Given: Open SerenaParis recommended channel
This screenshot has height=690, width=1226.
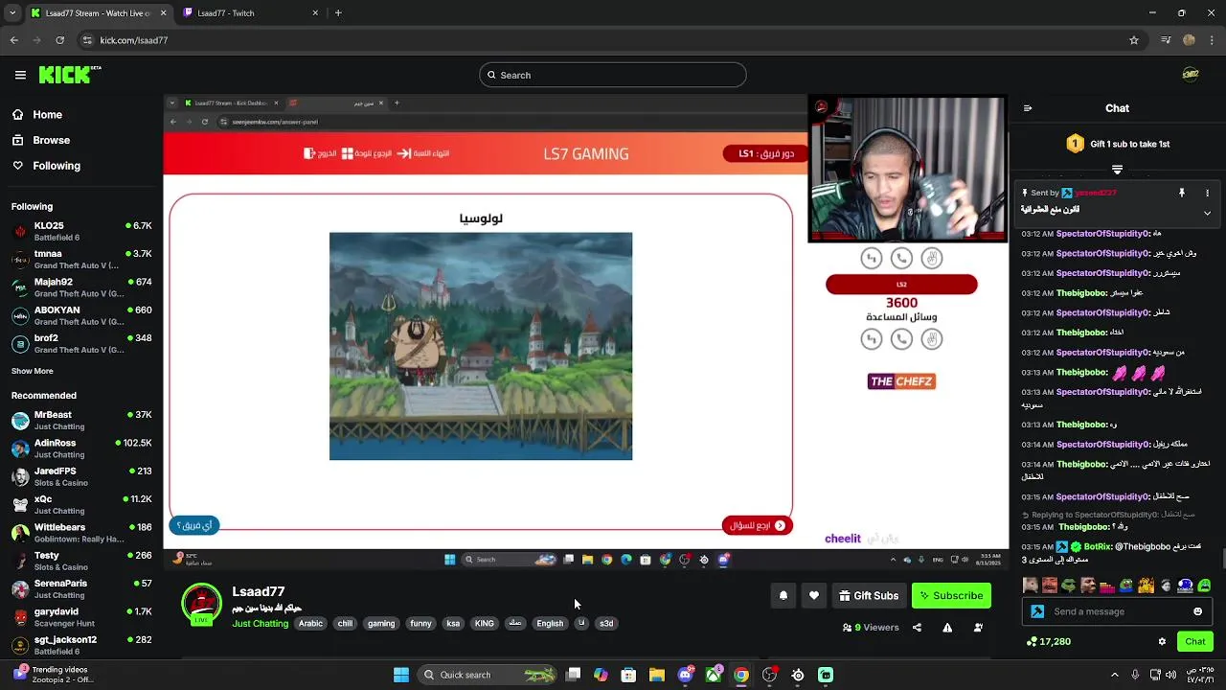Looking at the screenshot, I should tap(81, 588).
